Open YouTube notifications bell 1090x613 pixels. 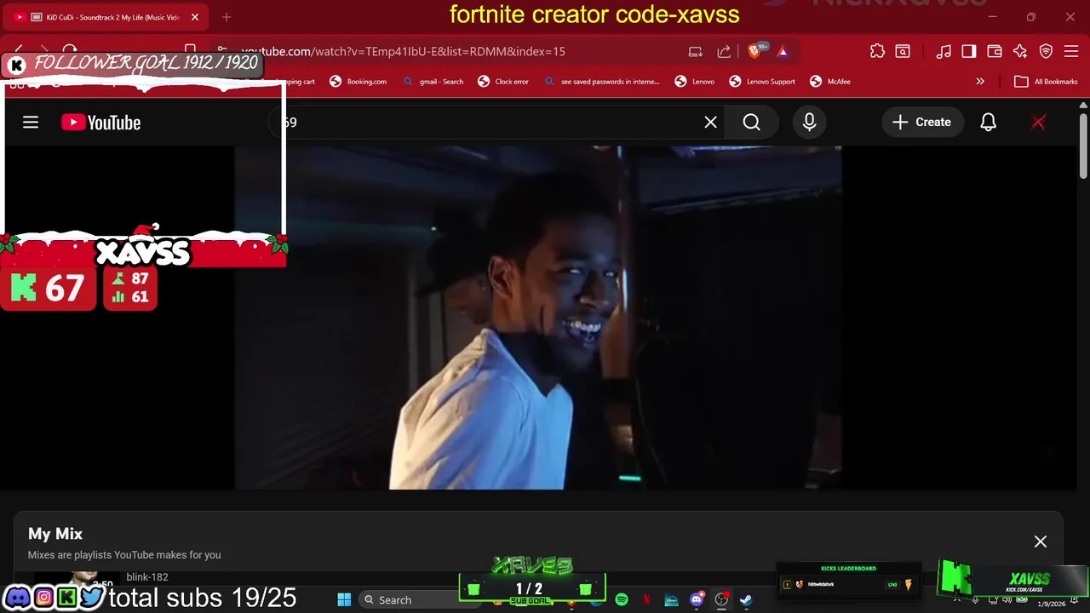coord(988,123)
